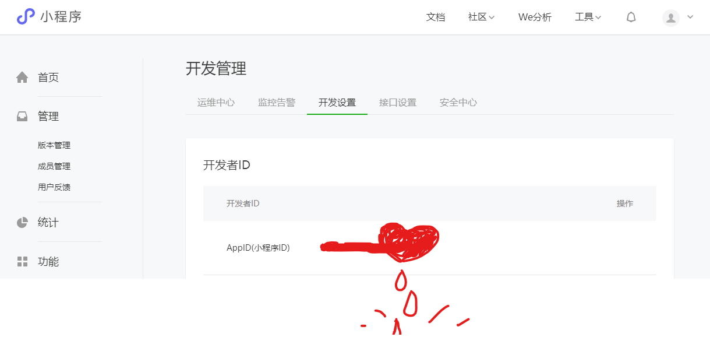Viewport: 710px width, 344px height.
Task: Open the 安全中心 tab
Action: point(458,103)
